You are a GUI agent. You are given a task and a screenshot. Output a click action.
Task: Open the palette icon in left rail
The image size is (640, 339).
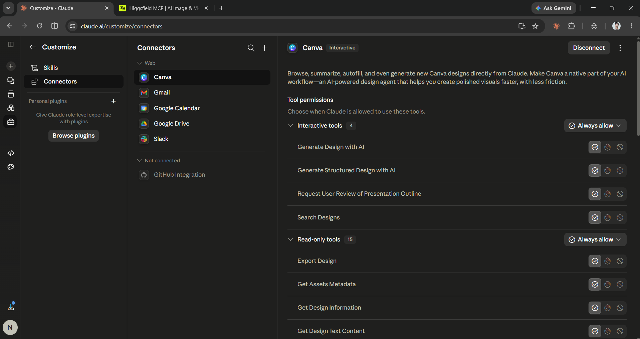coord(11,167)
